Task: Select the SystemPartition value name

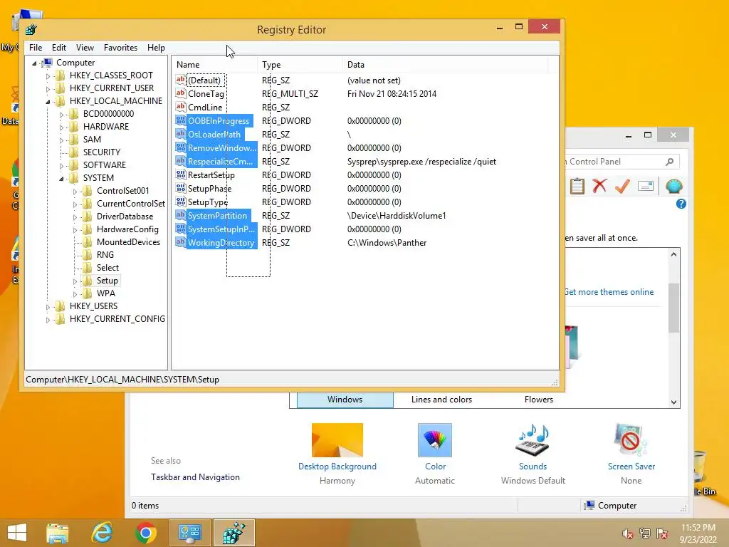Action: 218,216
